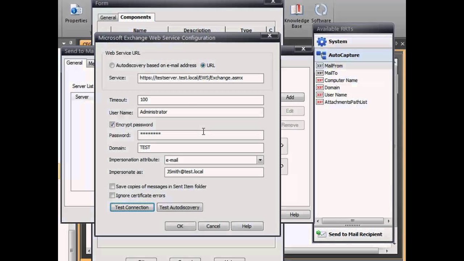The width and height of the screenshot is (464, 261).
Task: Click the Test Autodiscovery button
Action: [x=179, y=207]
